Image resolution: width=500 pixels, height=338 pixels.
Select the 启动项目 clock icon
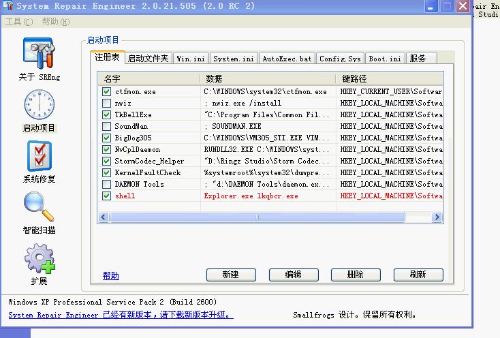click(x=40, y=104)
